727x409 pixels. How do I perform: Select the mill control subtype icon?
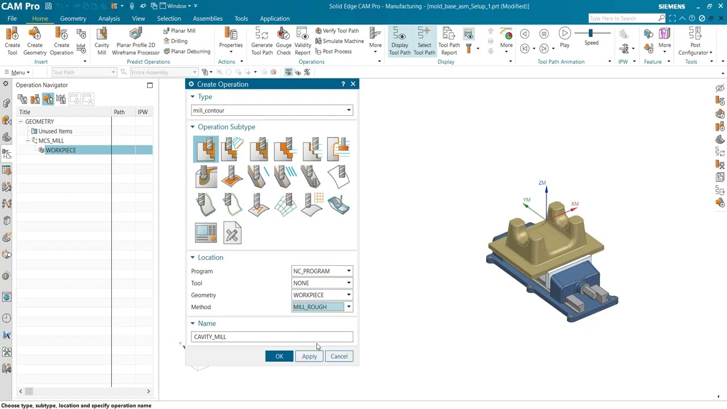pos(206,232)
